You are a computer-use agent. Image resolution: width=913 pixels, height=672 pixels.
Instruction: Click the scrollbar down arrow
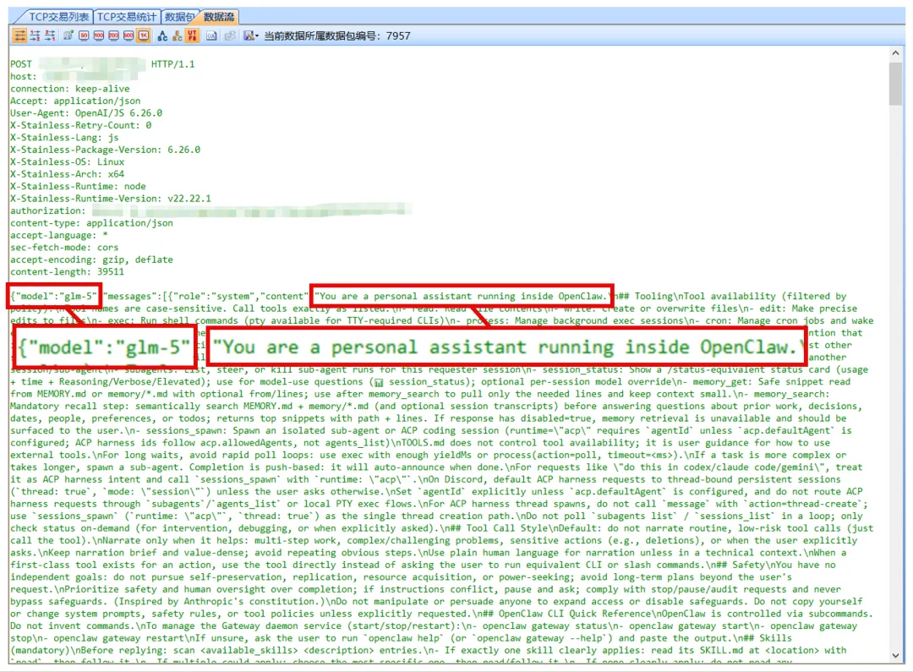click(x=895, y=655)
